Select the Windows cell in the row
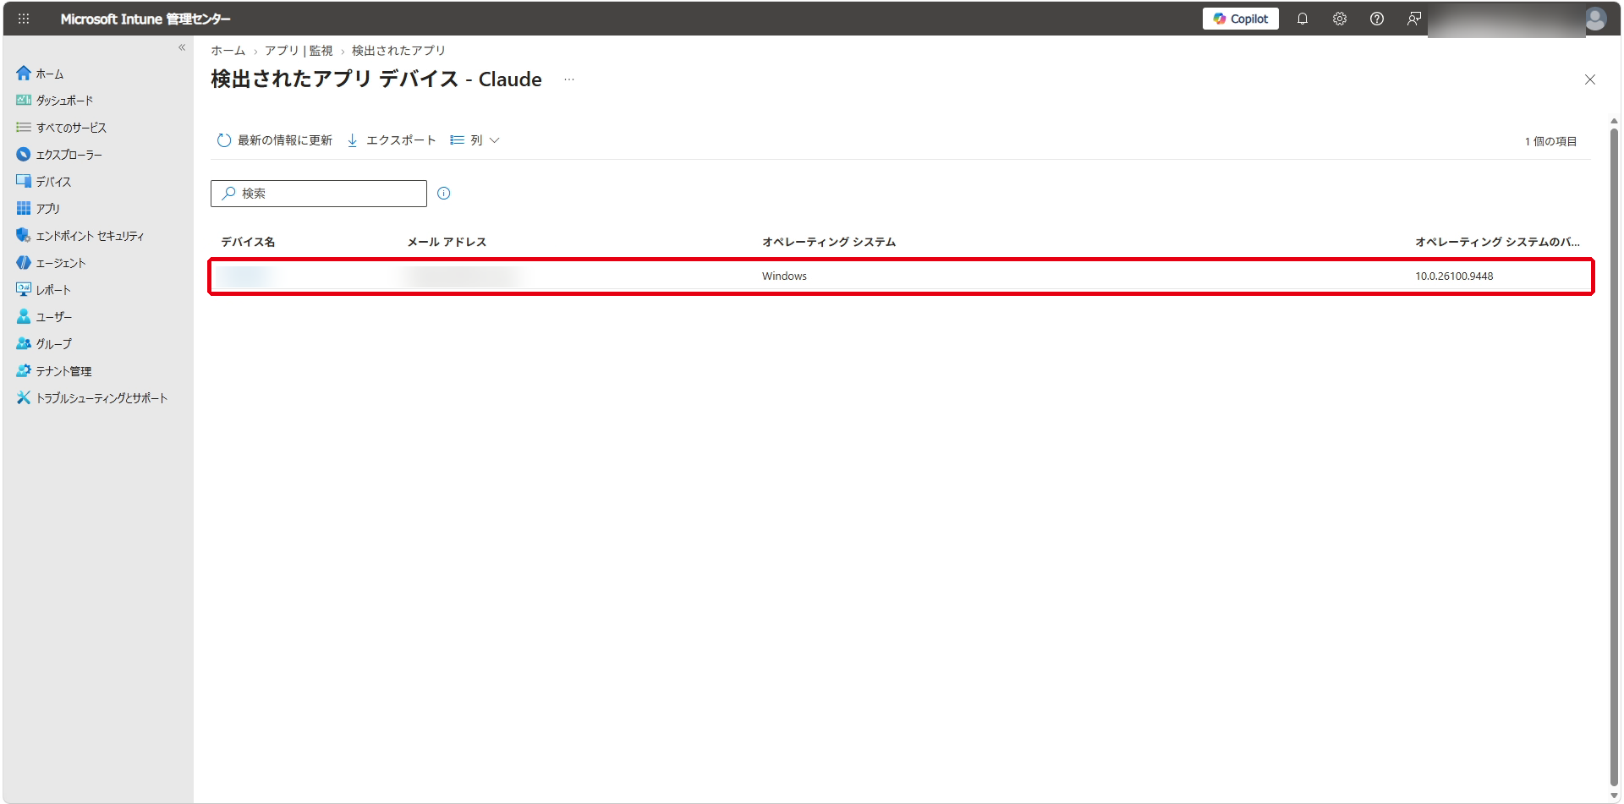Screen dimensions: 1624x804 [x=784, y=276]
